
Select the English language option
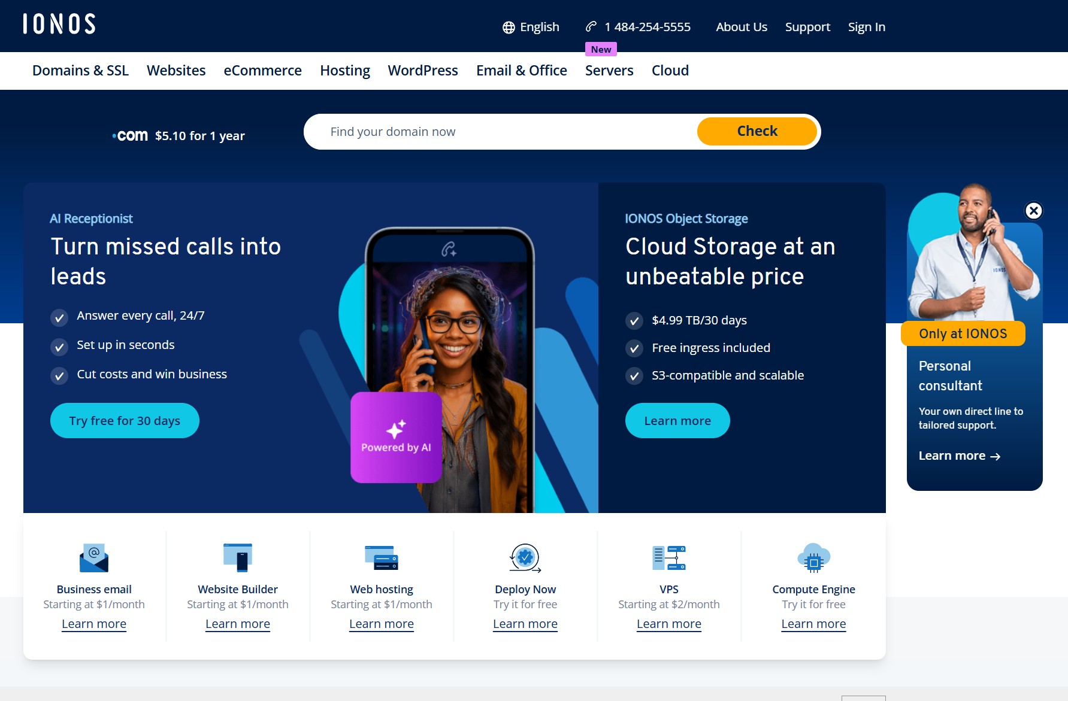(x=539, y=27)
